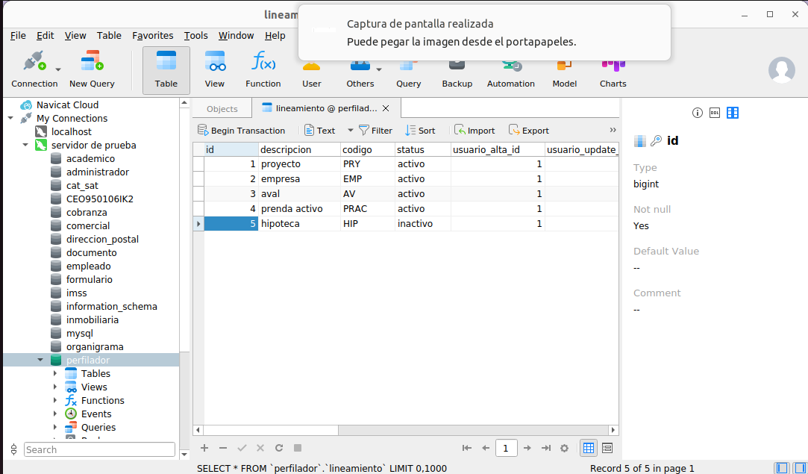
Task: Show the DDL panel icon
Action: (715, 113)
